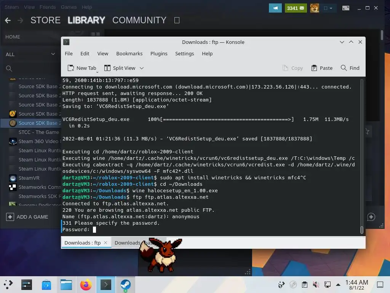This screenshot has height=293, width=390.
Task: Expand hidden system tray icons arrow
Action: (338, 285)
